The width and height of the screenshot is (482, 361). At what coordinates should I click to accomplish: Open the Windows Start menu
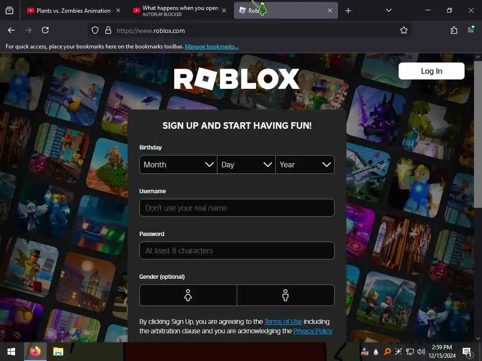[x=11, y=352]
